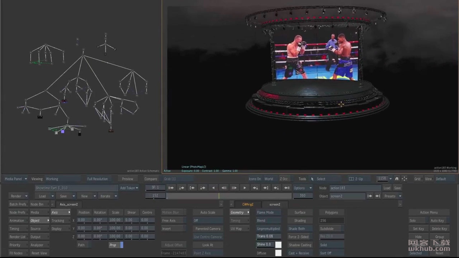
Task: Go to previous object keyframe icon beside screen2
Action: (x=370, y=196)
